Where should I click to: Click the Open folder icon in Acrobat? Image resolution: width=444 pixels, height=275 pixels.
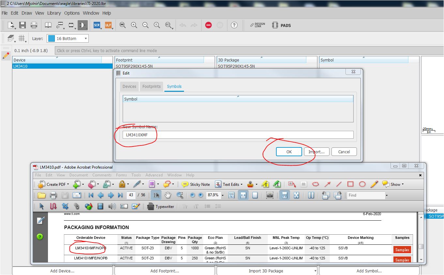pos(41,195)
